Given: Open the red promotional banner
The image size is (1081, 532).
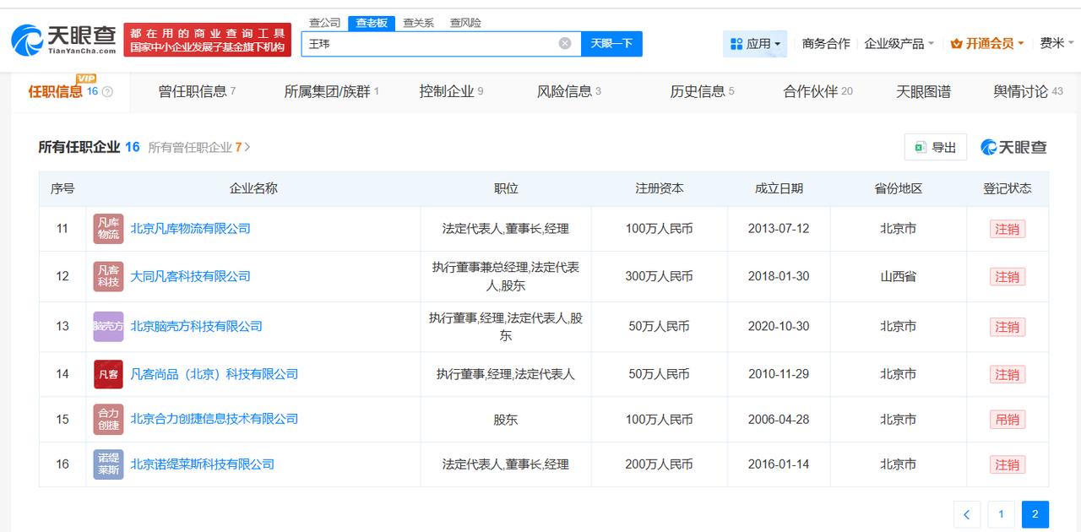Looking at the screenshot, I should (207, 40).
